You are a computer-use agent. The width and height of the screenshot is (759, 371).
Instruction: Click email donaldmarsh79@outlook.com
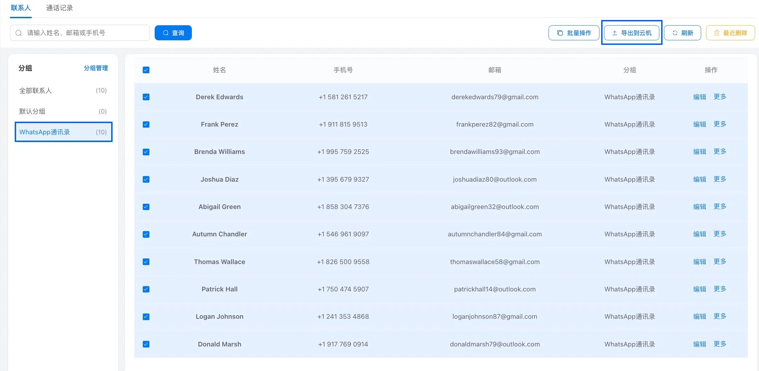pos(495,344)
